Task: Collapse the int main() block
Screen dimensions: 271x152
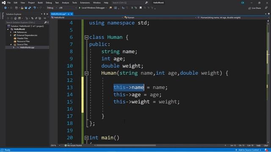Action: point(86,138)
